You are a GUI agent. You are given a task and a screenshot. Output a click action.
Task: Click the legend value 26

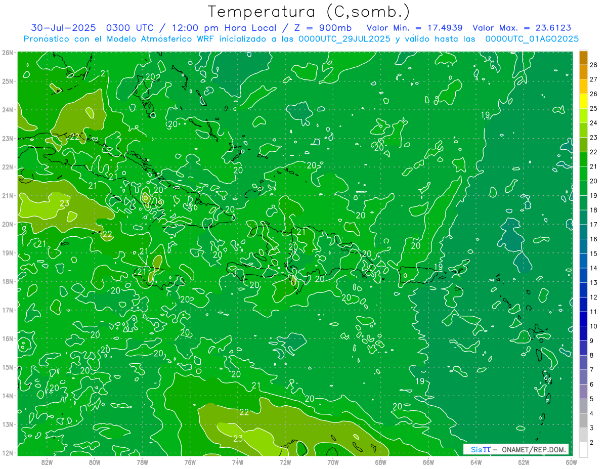[594, 94]
